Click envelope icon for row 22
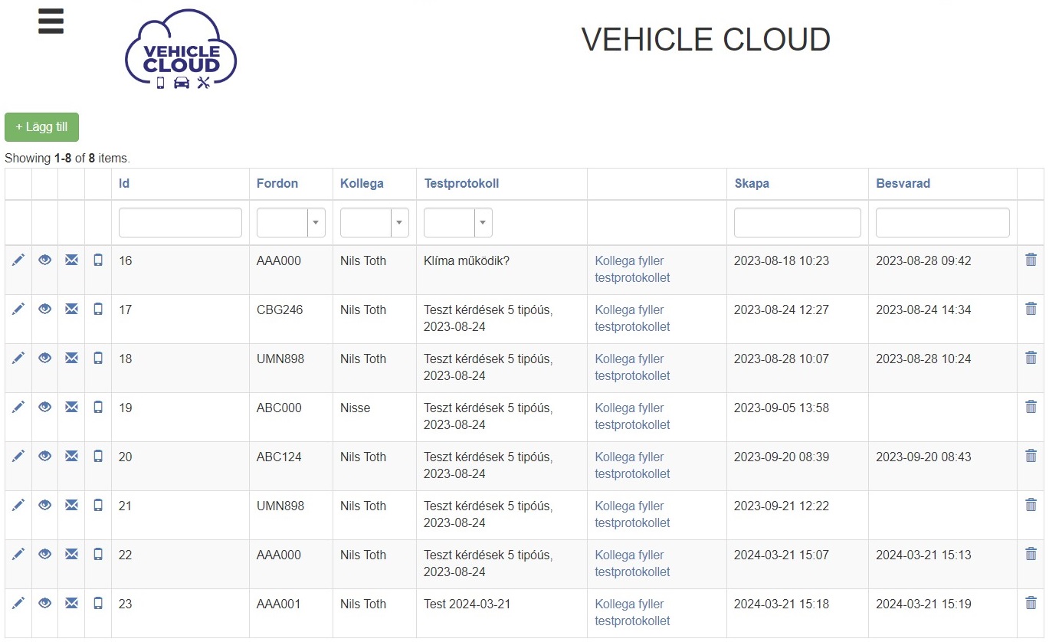Viewport: 1049px width, 642px height. (x=71, y=555)
